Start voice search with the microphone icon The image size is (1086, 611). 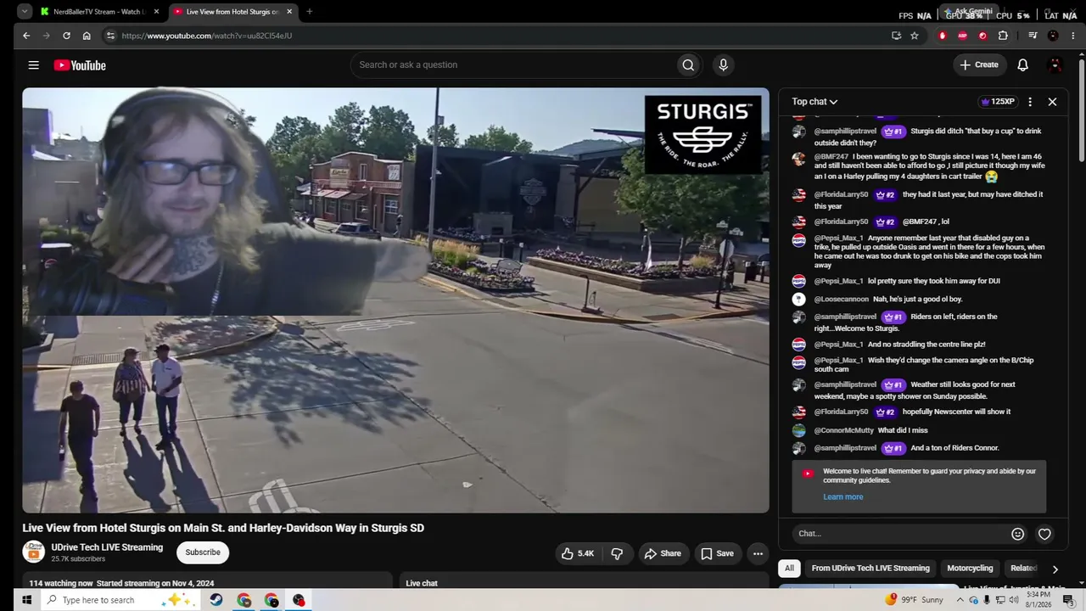[723, 65]
